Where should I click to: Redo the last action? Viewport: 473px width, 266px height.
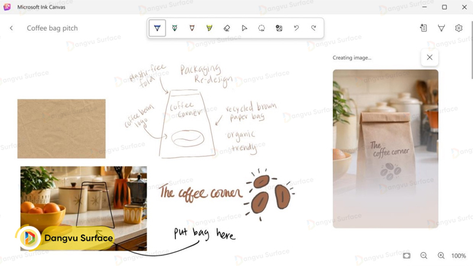point(314,28)
